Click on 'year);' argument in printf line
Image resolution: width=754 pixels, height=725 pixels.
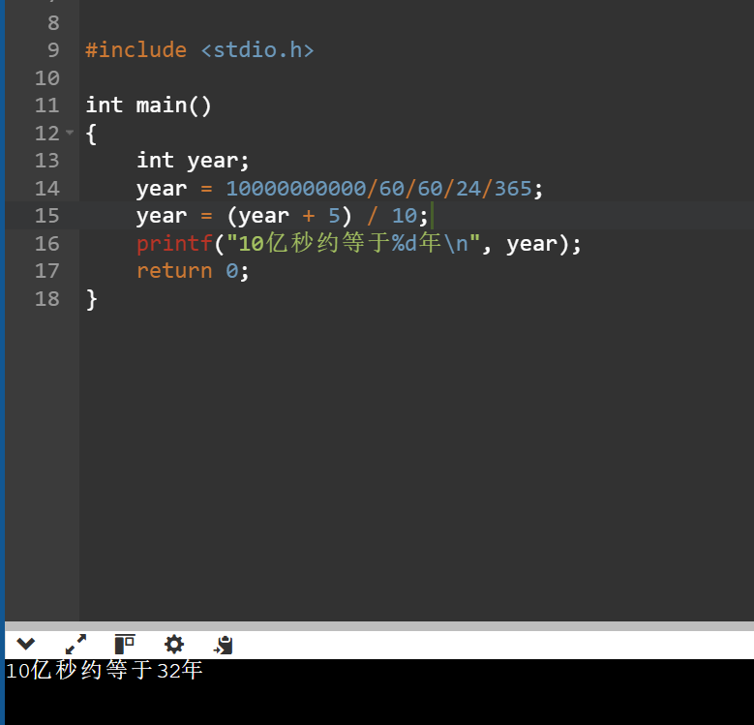point(544,244)
